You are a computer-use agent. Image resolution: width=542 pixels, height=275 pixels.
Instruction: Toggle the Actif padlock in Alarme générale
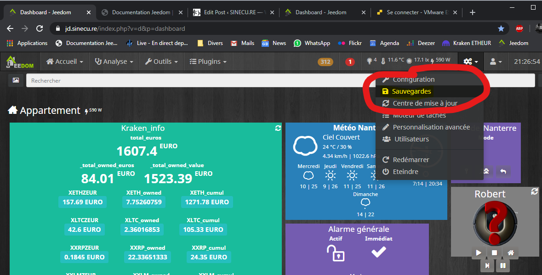pyautogui.click(x=336, y=253)
